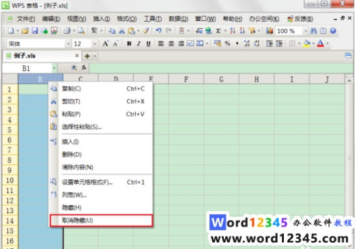Undo the last action
The width and height of the screenshot is (355, 249).
click(159, 31)
